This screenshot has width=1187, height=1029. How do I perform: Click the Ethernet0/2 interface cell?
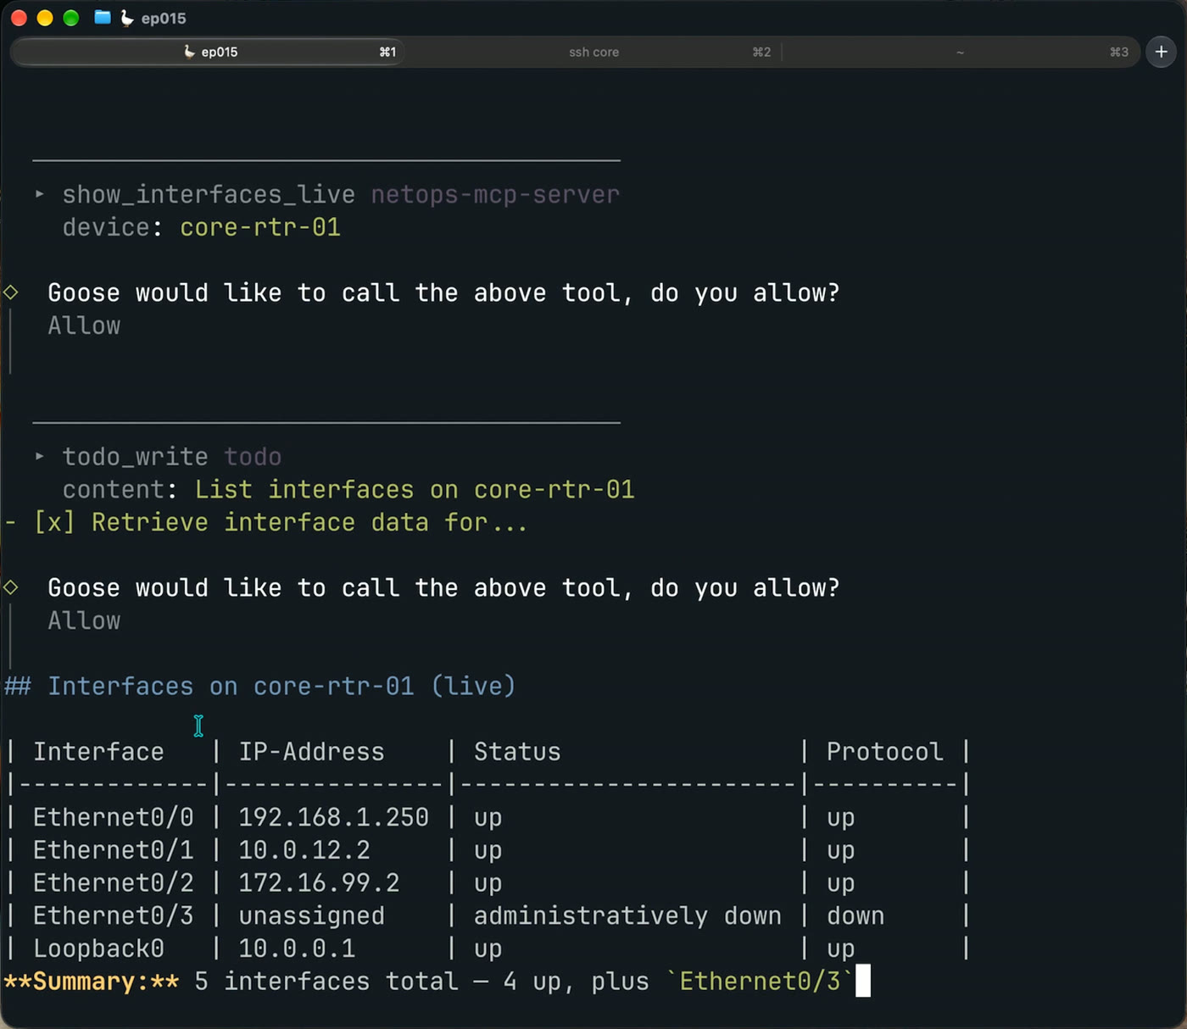click(113, 883)
